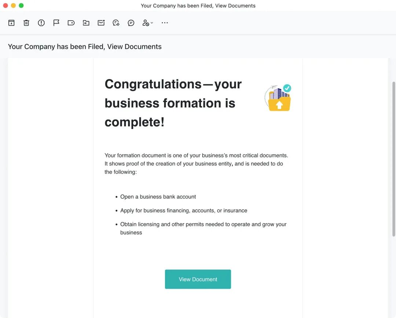This screenshot has width=396, height=318.
Task: Delete the message with the trash icon
Action: (26, 23)
